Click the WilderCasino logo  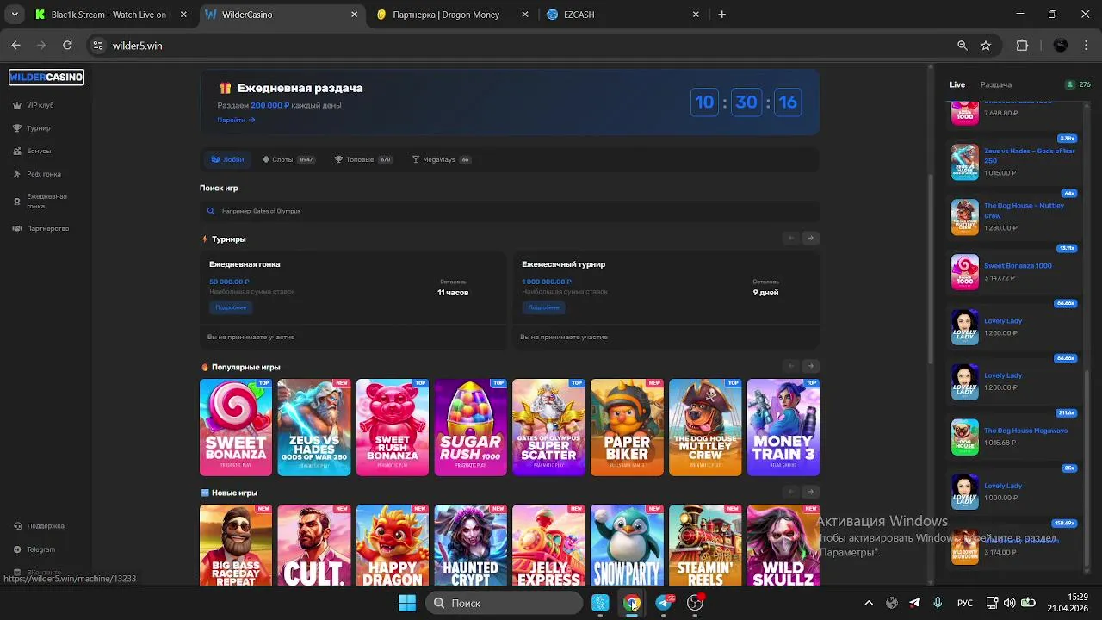tap(46, 77)
